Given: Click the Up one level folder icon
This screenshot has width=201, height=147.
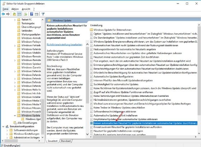Looking at the screenshot, I should click(14, 14).
